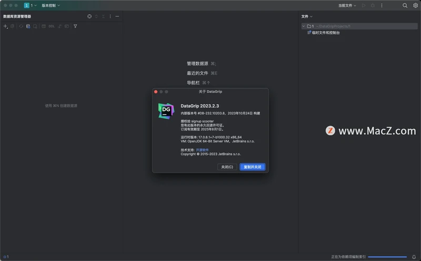This screenshot has height=261, width=421.
Task: Click the add new data source plus icon
Action: (5, 26)
